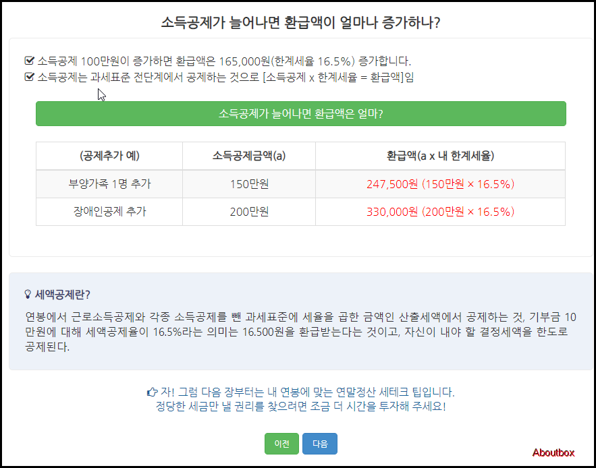Click the paragraph starting 연봉에서 근로소득공제와
This screenshot has height=468, width=596.
pos(300,332)
